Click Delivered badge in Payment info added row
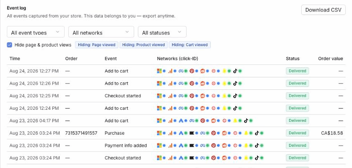Screen dimensions: 352x168 [297, 146]
